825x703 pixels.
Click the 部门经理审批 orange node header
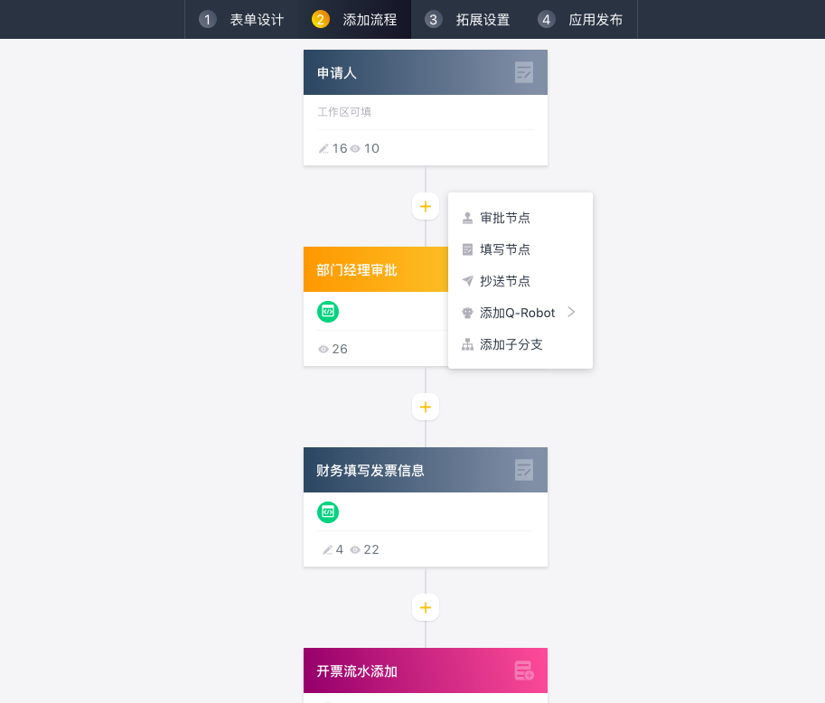pyautogui.click(x=376, y=269)
